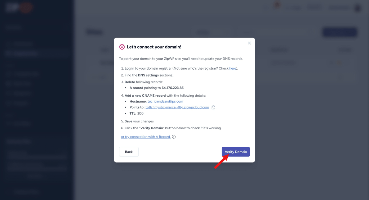Click the TTL value 300
This screenshot has width=369, height=200.
[140, 113]
